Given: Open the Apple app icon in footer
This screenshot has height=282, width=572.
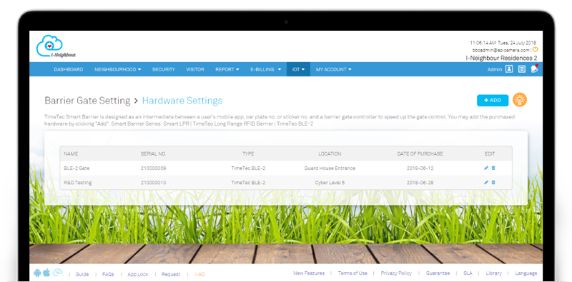Looking at the screenshot, I should click(x=46, y=273).
